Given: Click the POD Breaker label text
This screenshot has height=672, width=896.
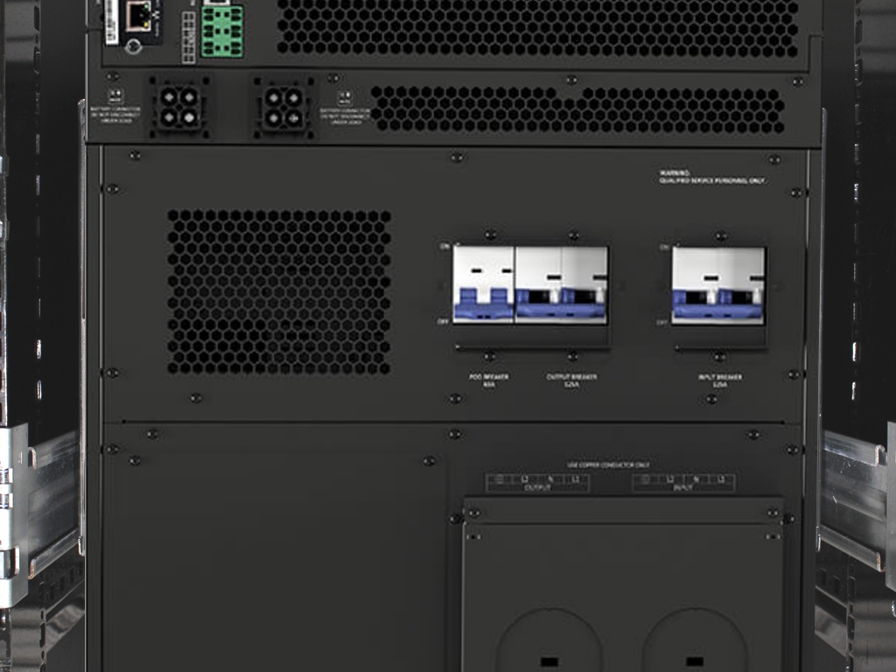Looking at the screenshot, I should pos(488,381).
